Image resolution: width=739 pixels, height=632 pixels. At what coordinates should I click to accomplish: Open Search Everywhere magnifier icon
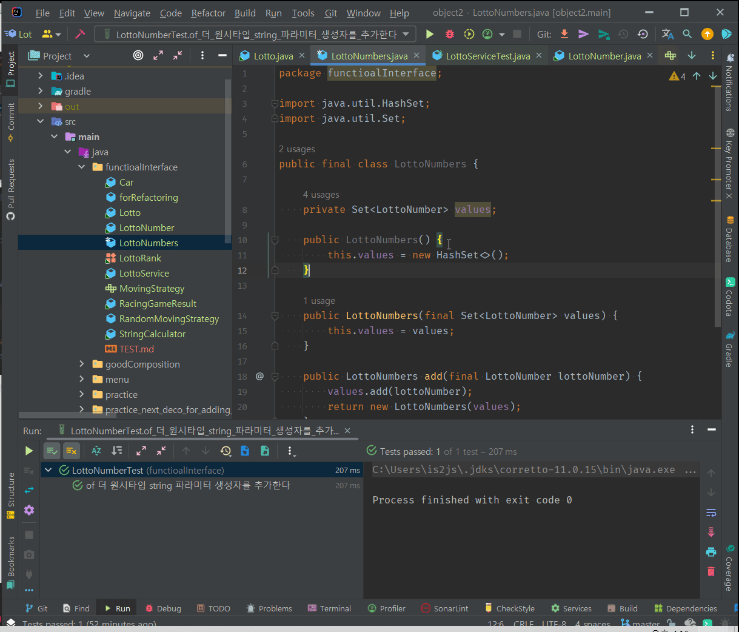point(687,35)
